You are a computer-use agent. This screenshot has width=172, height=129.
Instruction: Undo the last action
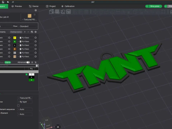click(x=8, y=2)
